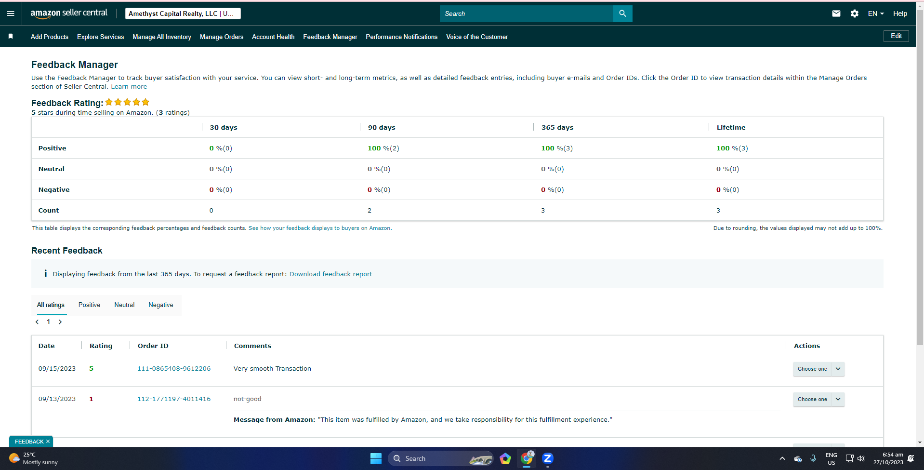924x470 pixels.
Task: Show hidden system tray icons
Action: point(782,458)
